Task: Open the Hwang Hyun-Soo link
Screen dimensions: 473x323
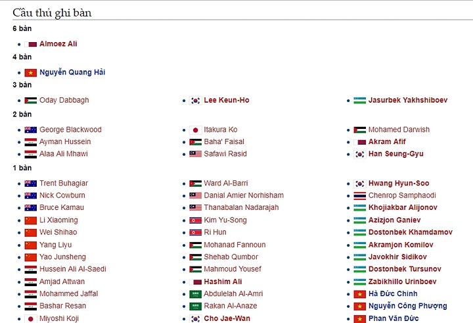Action: point(399,184)
